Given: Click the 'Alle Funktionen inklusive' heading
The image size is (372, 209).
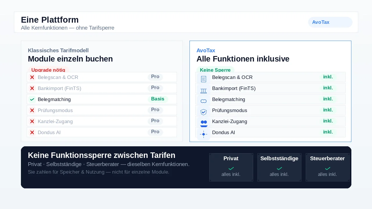Looking at the screenshot, I should (x=243, y=59).
